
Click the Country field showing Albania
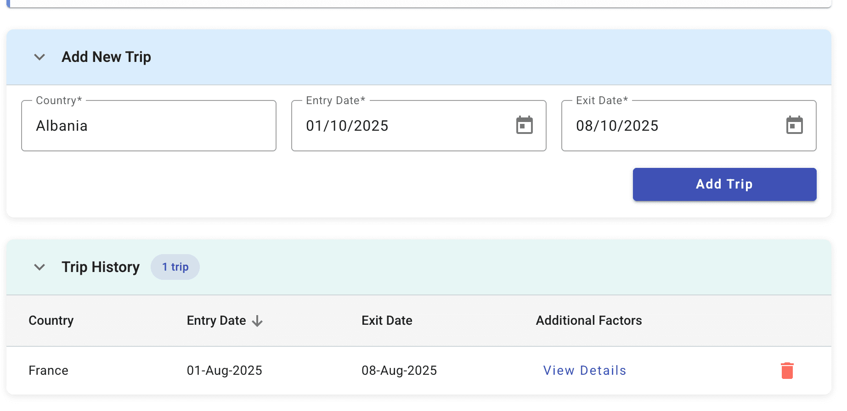148,126
